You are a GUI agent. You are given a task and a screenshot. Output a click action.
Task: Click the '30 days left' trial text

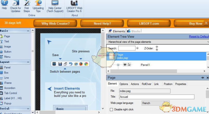(x=13, y=23)
